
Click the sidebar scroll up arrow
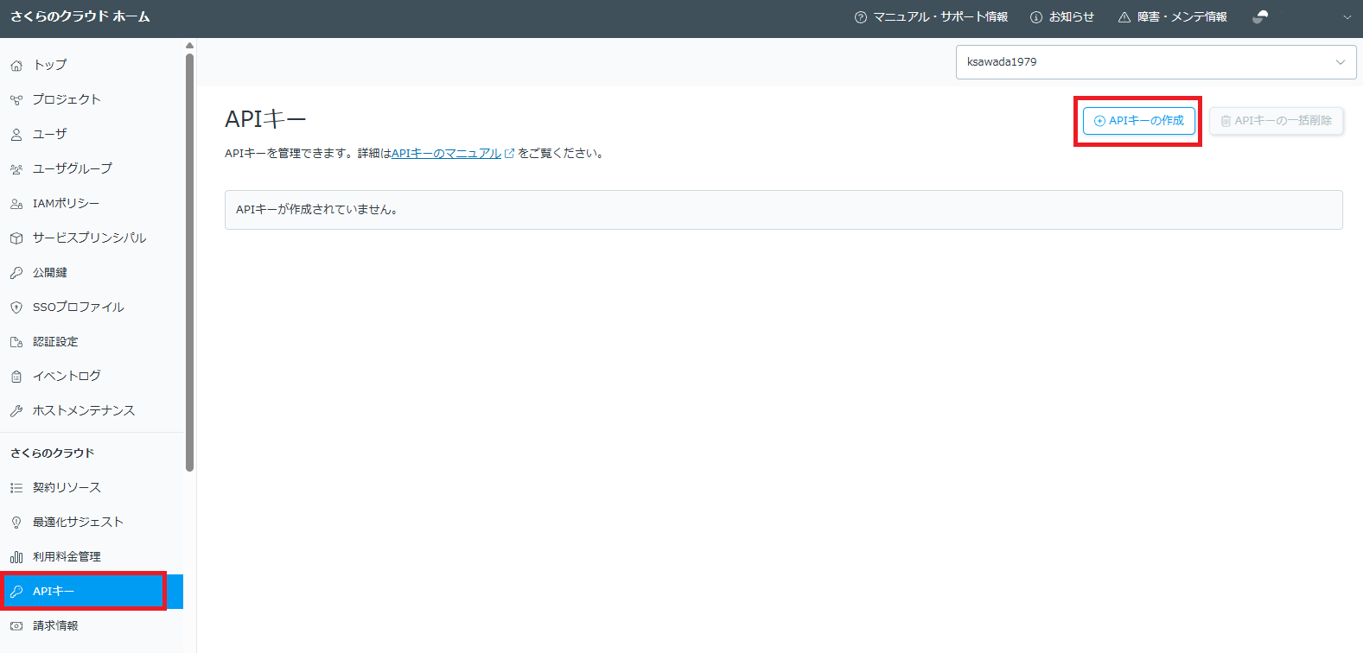(190, 45)
